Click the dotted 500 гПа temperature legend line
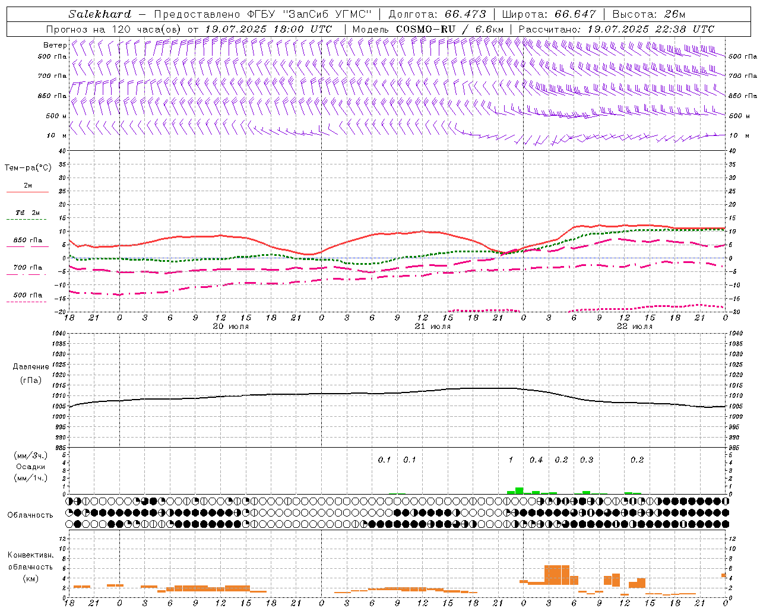The height and width of the screenshot is (608, 760). (26, 302)
